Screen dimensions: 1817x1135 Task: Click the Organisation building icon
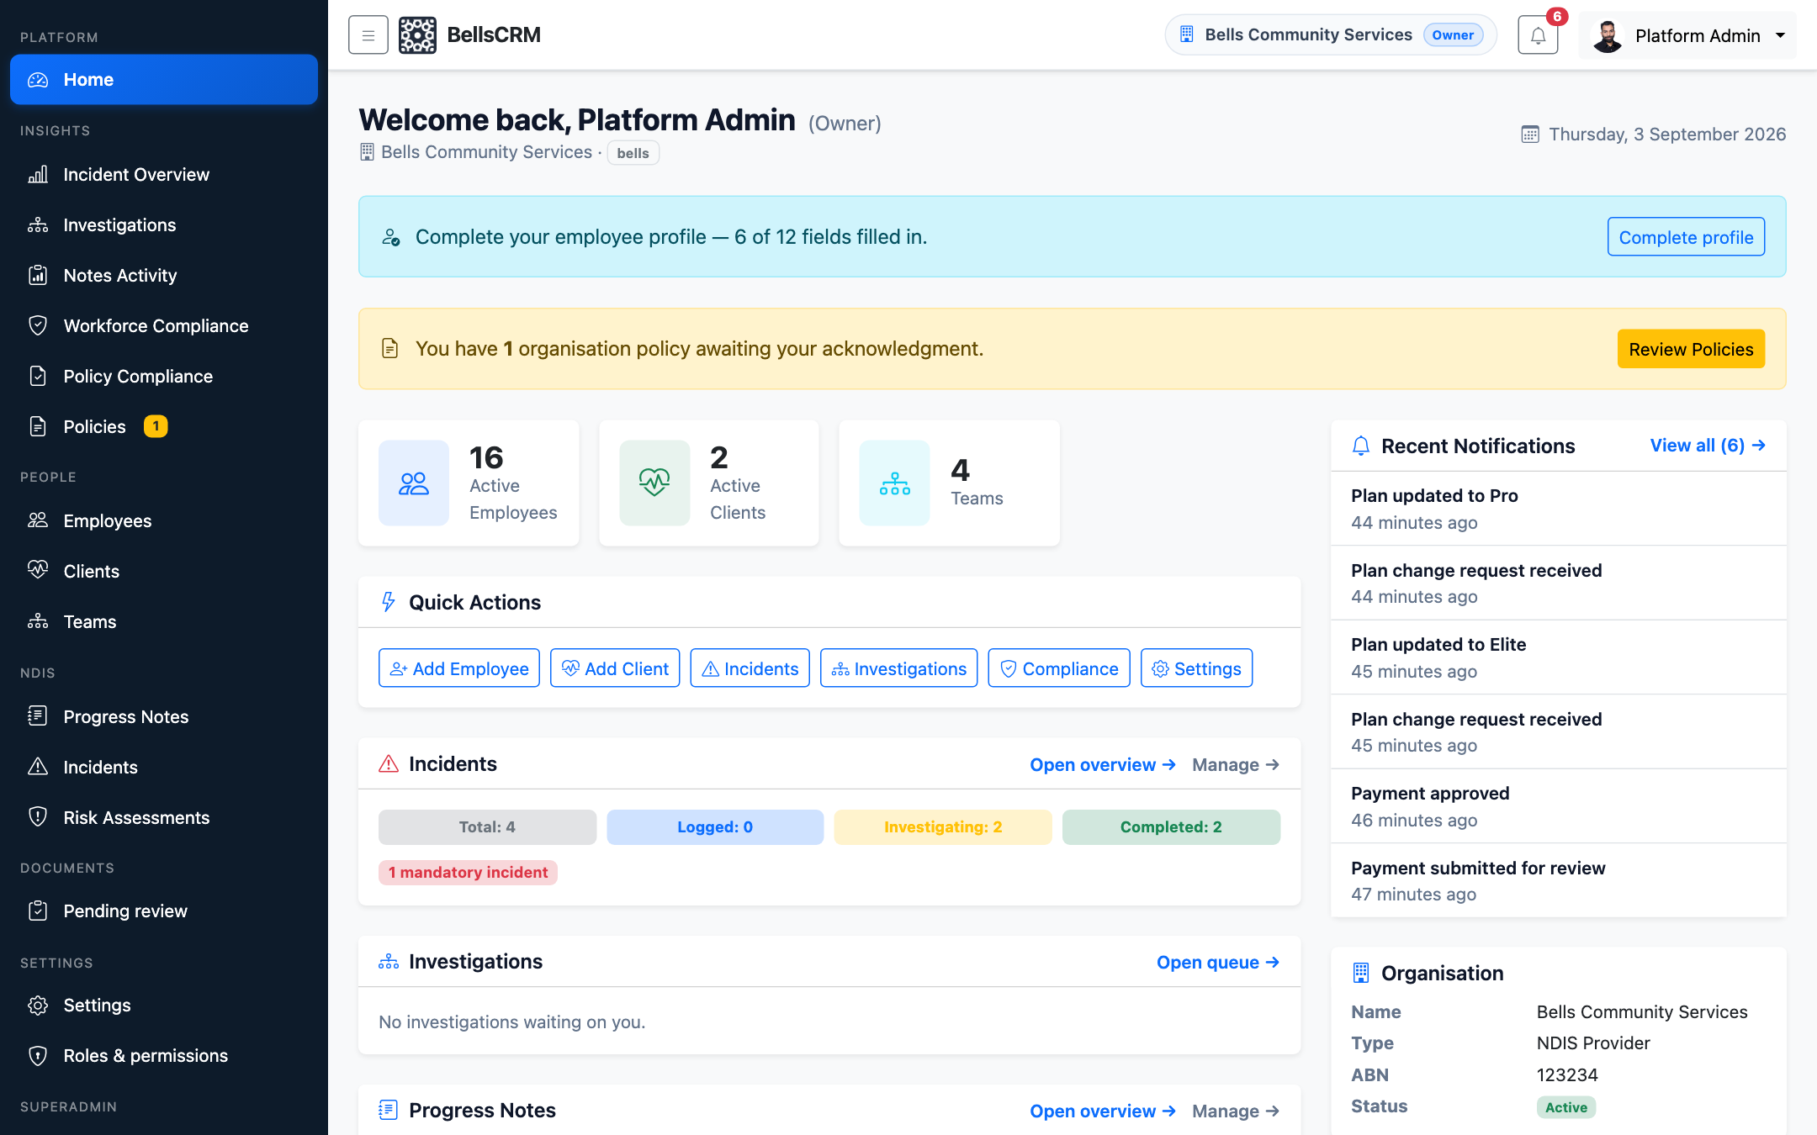1360,973
